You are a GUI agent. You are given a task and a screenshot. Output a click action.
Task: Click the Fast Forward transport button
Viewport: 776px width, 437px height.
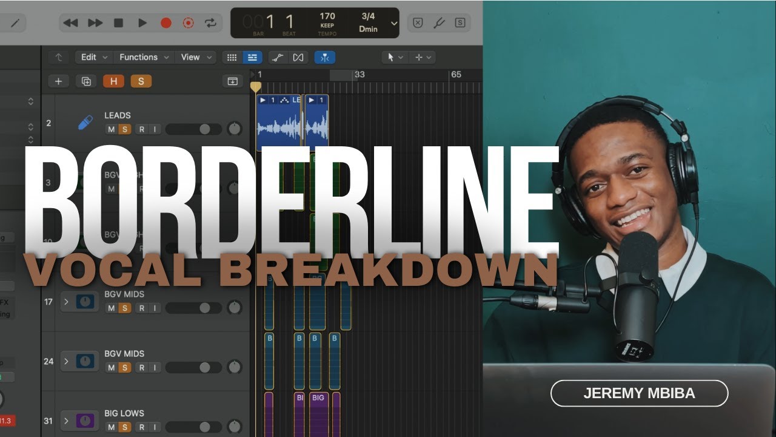(x=95, y=23)
